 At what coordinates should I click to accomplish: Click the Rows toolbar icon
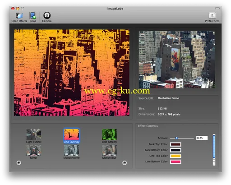click(x=32, y=15)
